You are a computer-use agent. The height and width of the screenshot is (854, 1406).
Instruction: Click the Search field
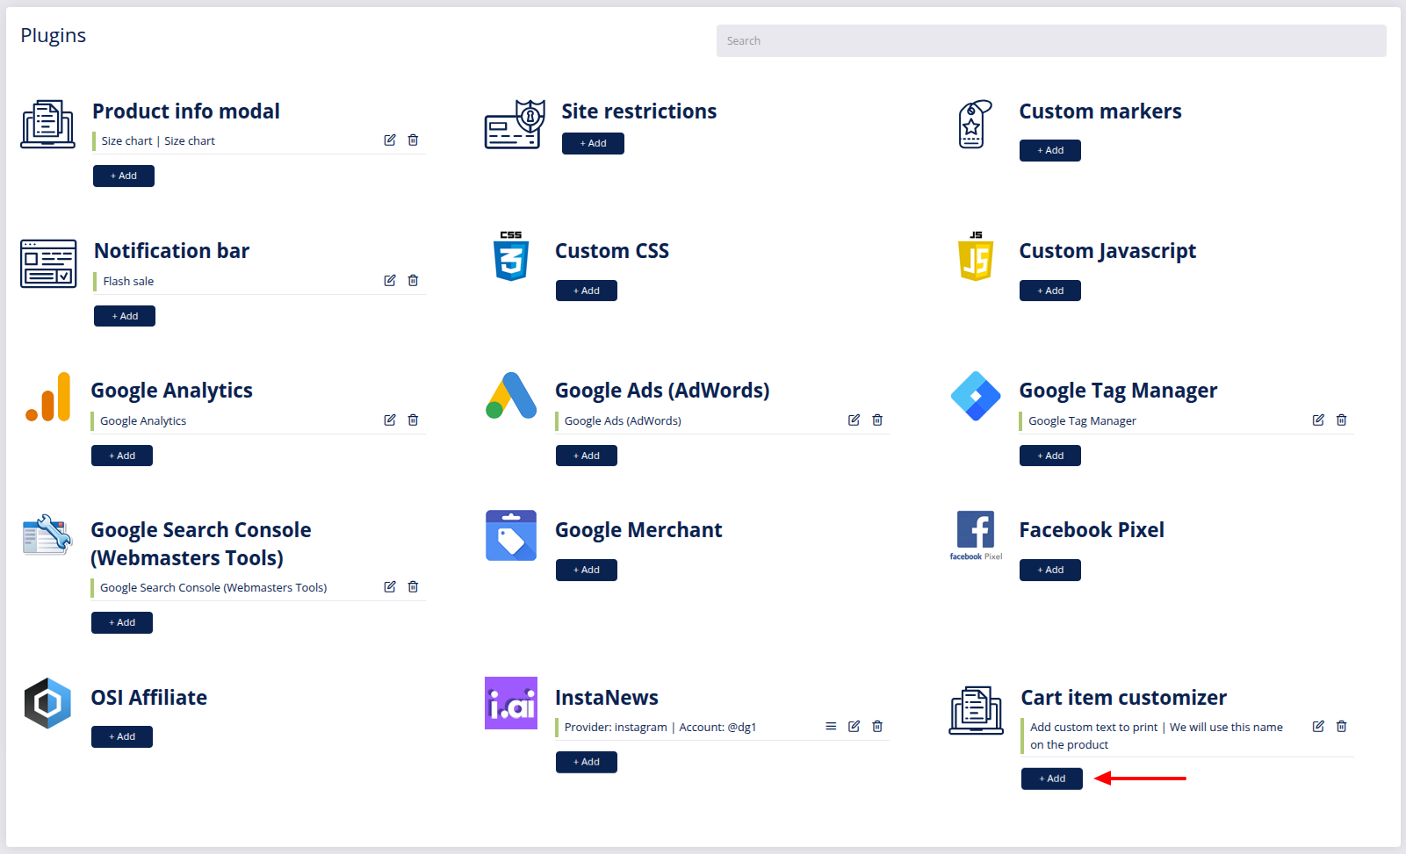(x=1050, y=40)
